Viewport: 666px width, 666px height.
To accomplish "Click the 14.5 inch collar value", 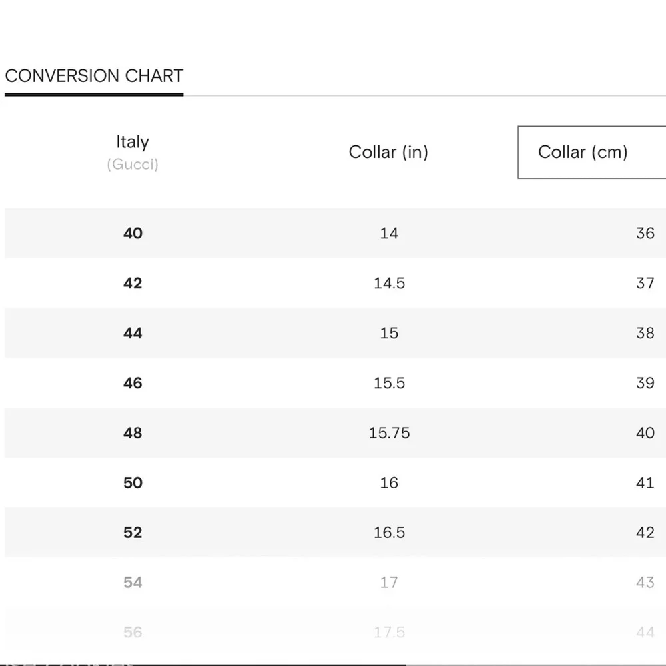I will click(389, 283).
